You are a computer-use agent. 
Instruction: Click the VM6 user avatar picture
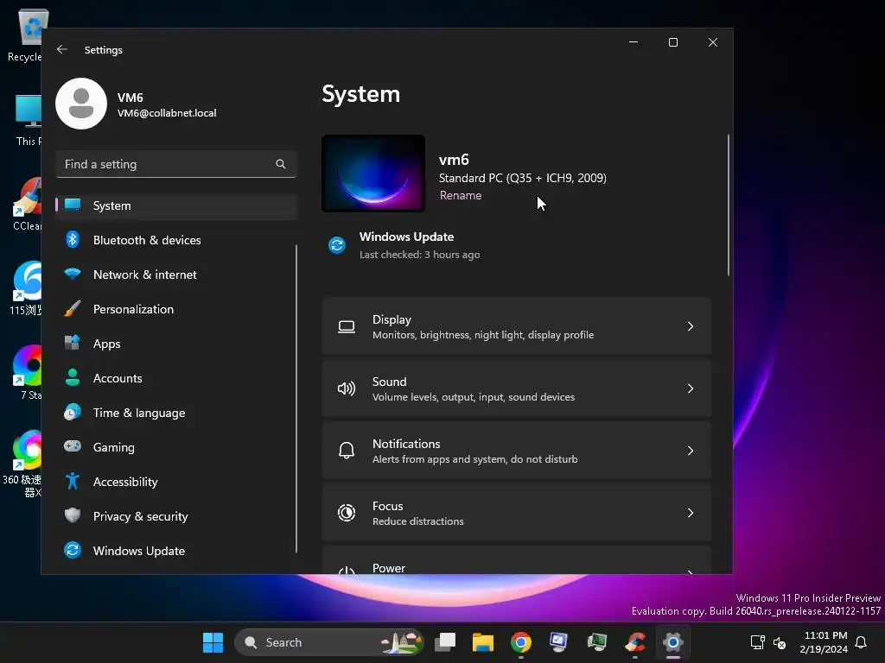point(81,104)
